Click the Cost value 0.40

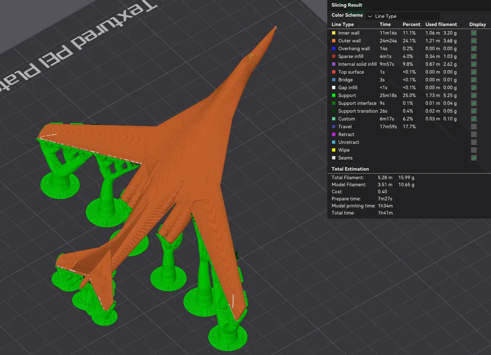click(x=382, y=192)
